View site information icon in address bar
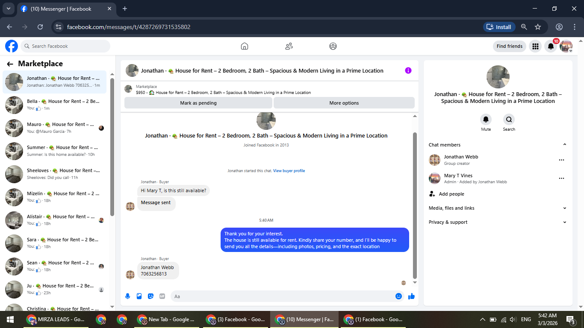Viewport: 584px width, 328px height. pyautogui.click(x=59, y=27)
